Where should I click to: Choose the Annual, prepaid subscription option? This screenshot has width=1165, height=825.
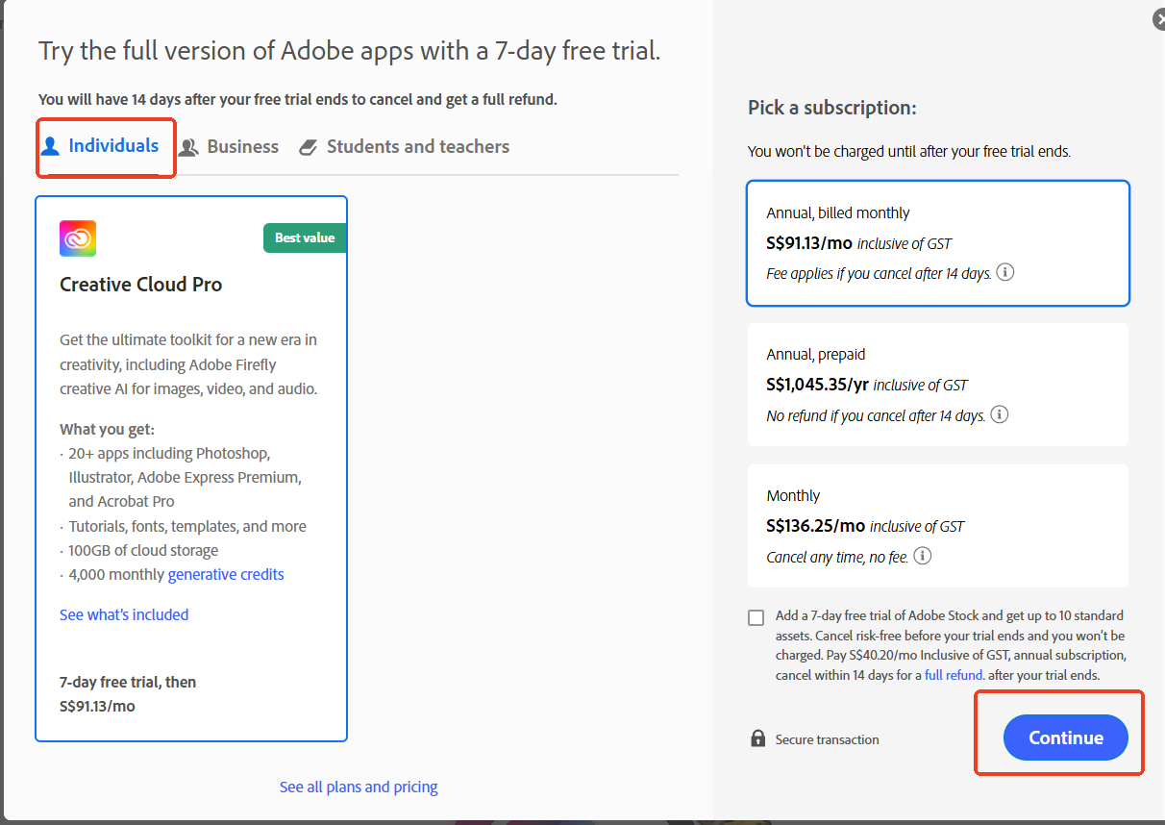coord(937,384)
